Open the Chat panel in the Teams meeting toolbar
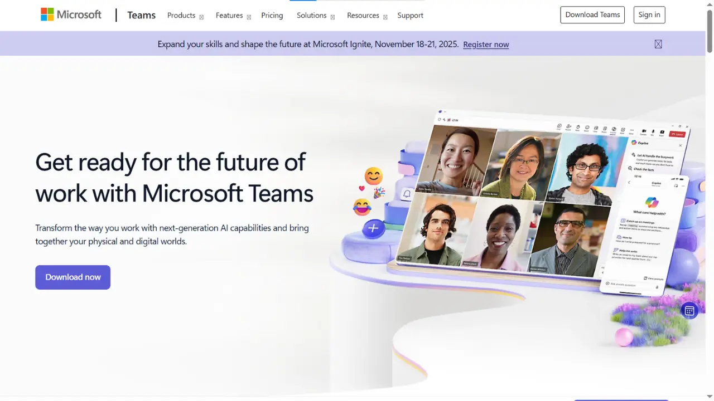This screenshot has width=714, height=401. [559, 126]
